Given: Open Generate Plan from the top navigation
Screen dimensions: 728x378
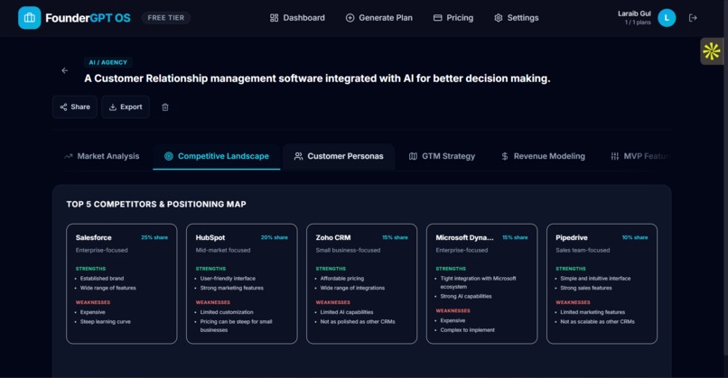Looking at the screenshot, I should (x=378, y=18).
